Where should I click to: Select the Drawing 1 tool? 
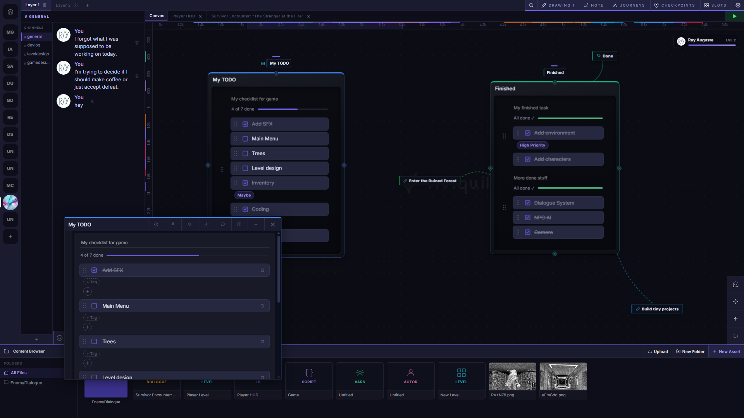click(x=558, y=5)
